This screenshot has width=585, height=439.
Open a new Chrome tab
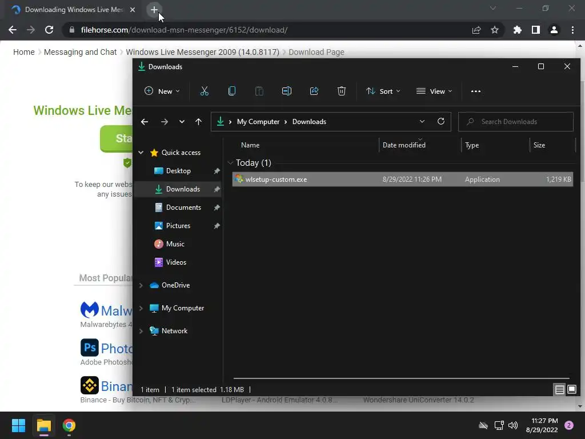click(154, 10)
